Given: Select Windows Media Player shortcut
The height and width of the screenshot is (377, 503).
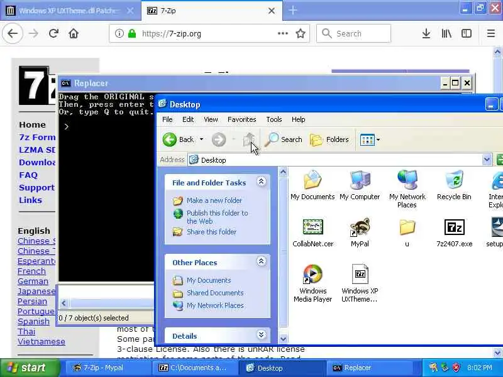Looking at the screenshot, I should click(x=312, y=283).
